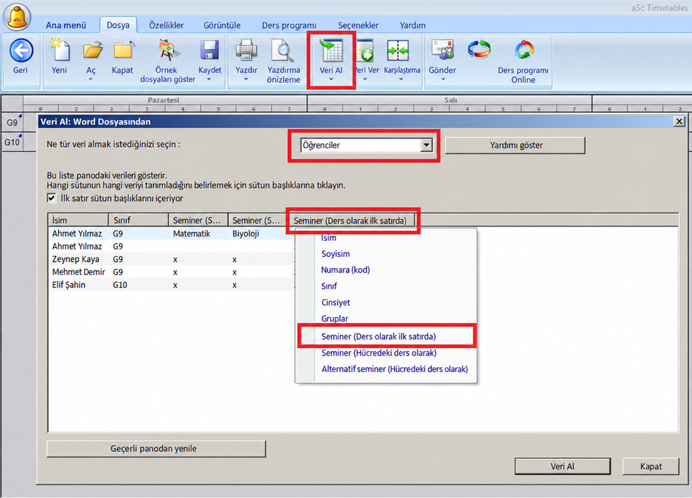
Task: Click the Sınıf column header
Action: pos(138,220)
